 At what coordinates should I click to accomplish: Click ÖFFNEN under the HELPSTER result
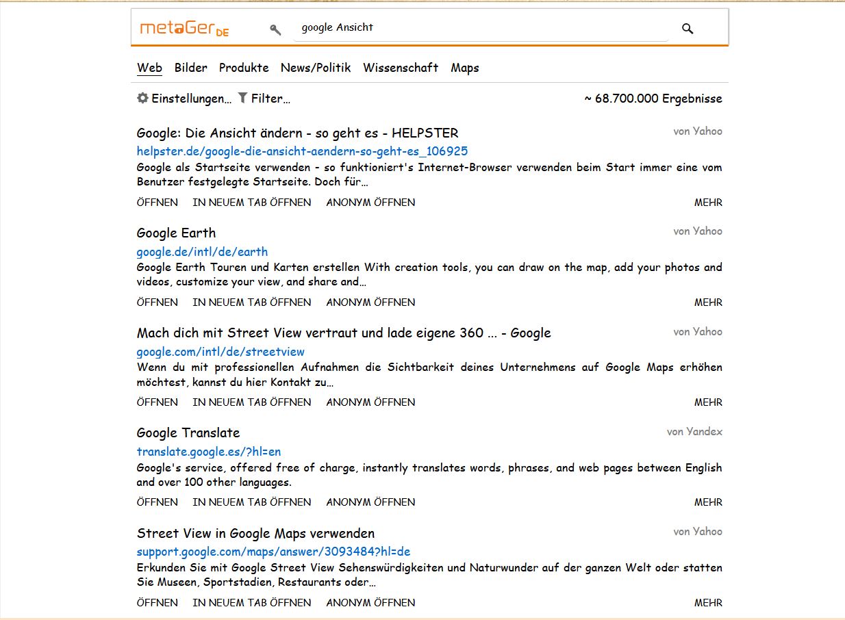157,202
